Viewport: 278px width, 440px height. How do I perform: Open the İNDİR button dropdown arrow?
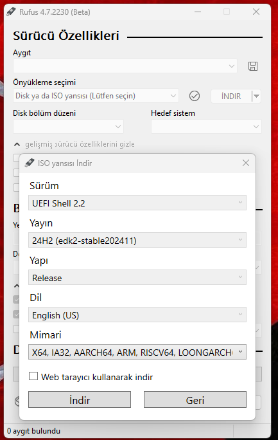coord(256,96)
